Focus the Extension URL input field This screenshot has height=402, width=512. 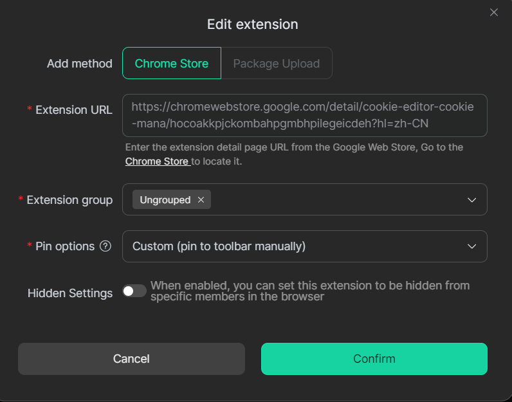tap(304, 116)
